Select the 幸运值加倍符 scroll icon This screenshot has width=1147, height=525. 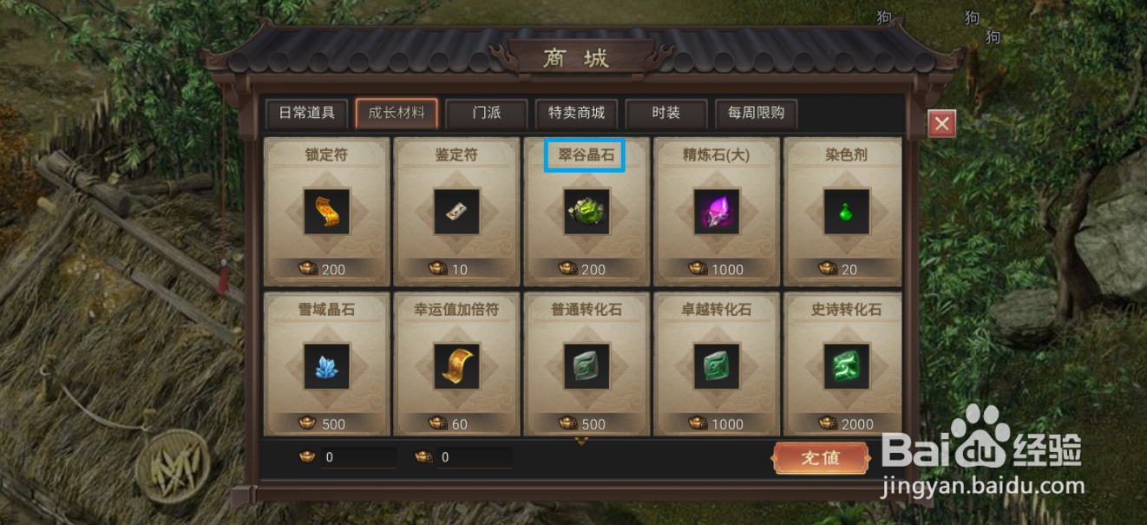click(x=457, y=366)
